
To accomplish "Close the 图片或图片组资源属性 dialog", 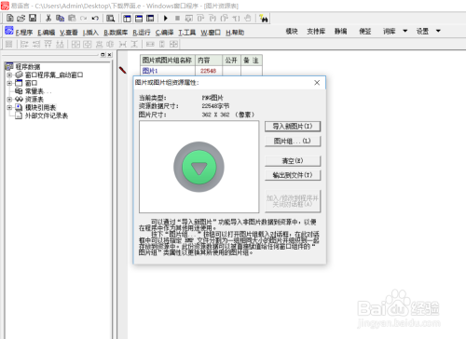I will (x=317, y=83).
